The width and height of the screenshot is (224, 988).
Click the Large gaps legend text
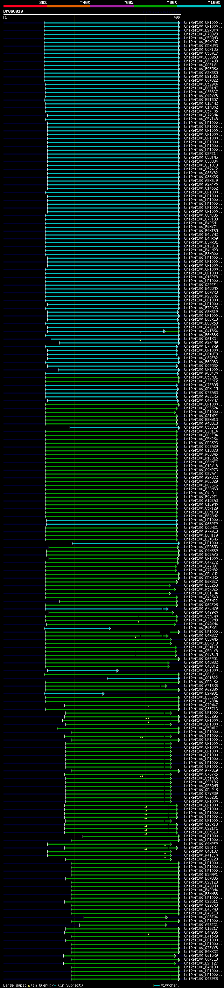(43, 985)
